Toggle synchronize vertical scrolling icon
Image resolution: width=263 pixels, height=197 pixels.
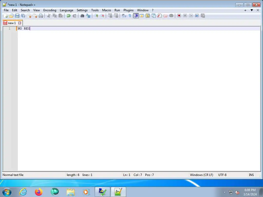110,16
